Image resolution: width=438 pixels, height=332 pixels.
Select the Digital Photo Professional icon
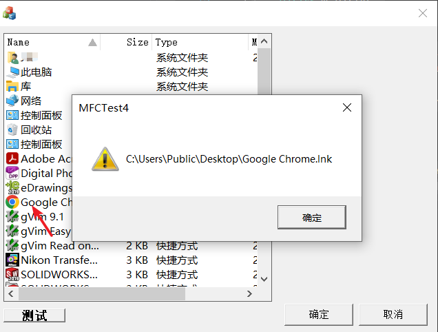[12, 173]
